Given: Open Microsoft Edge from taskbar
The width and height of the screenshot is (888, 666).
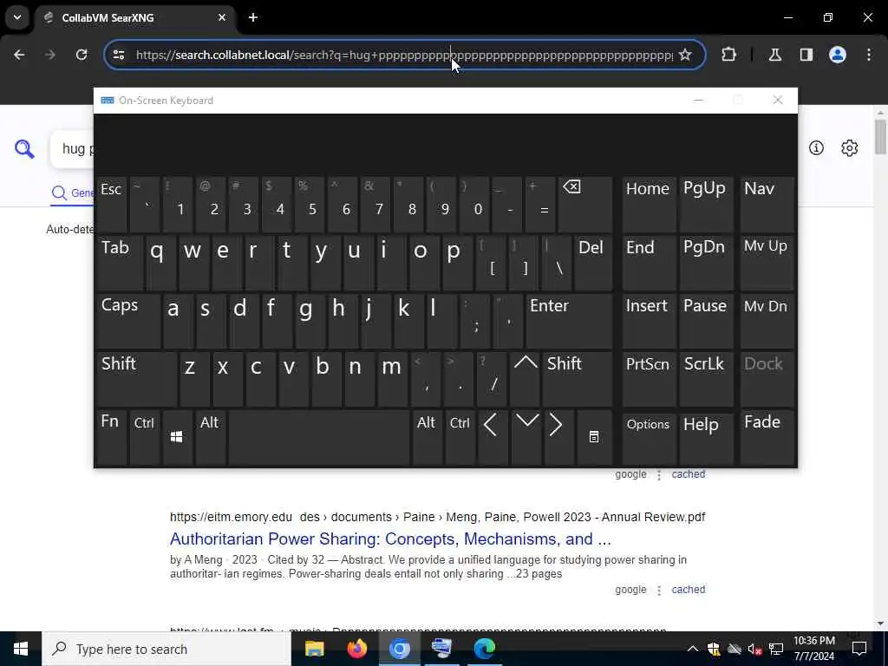Looking at the screenshot, I should tap(484, 649).
